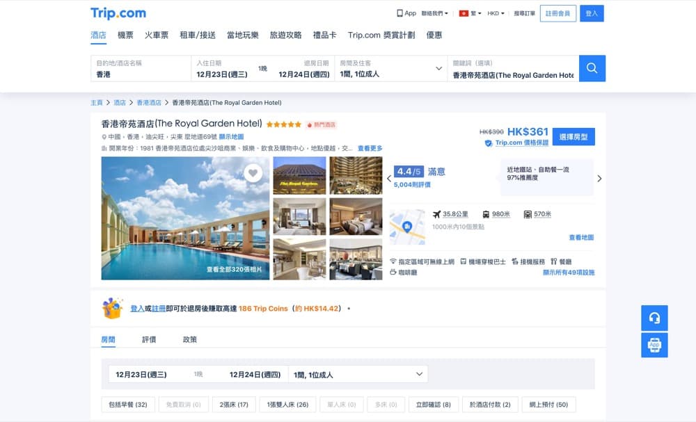Open the dining room photo thumbnail
696x422 pixels.
point(356,259)
